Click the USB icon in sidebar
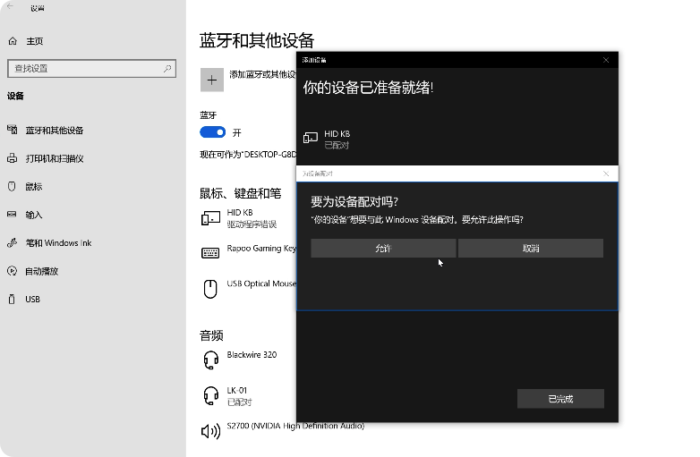This screenshot has height=457, width=700. (x=12, y=299)
